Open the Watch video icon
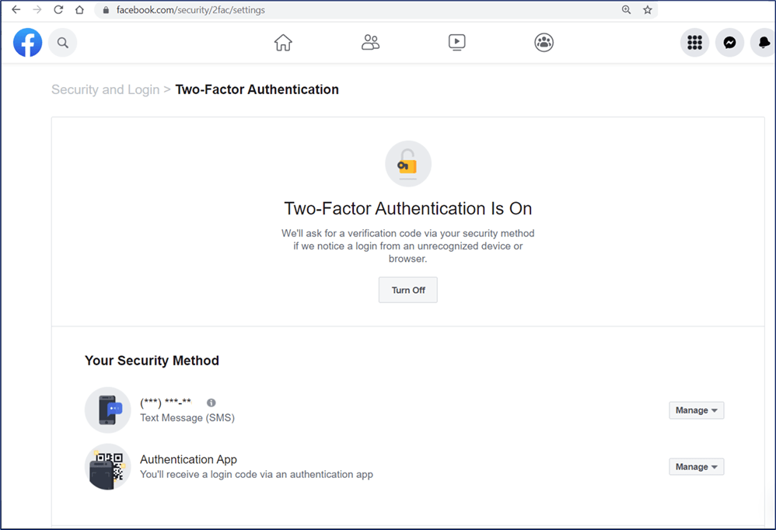776x530 pixels. (457, 43)
